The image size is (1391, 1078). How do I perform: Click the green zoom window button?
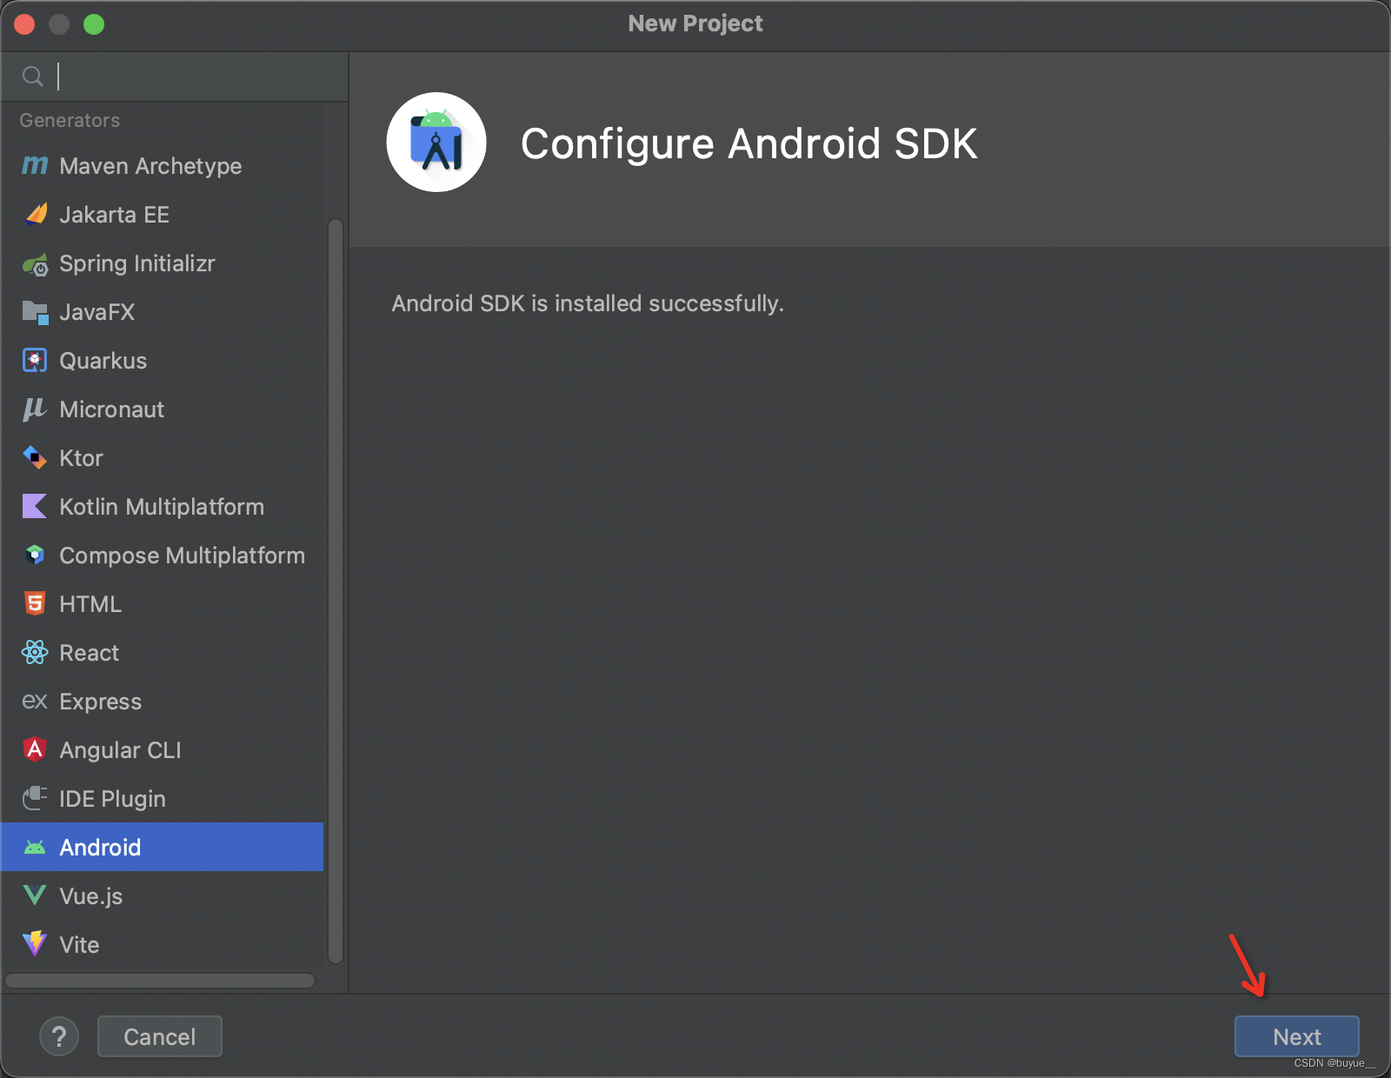(x=94, y=24)
